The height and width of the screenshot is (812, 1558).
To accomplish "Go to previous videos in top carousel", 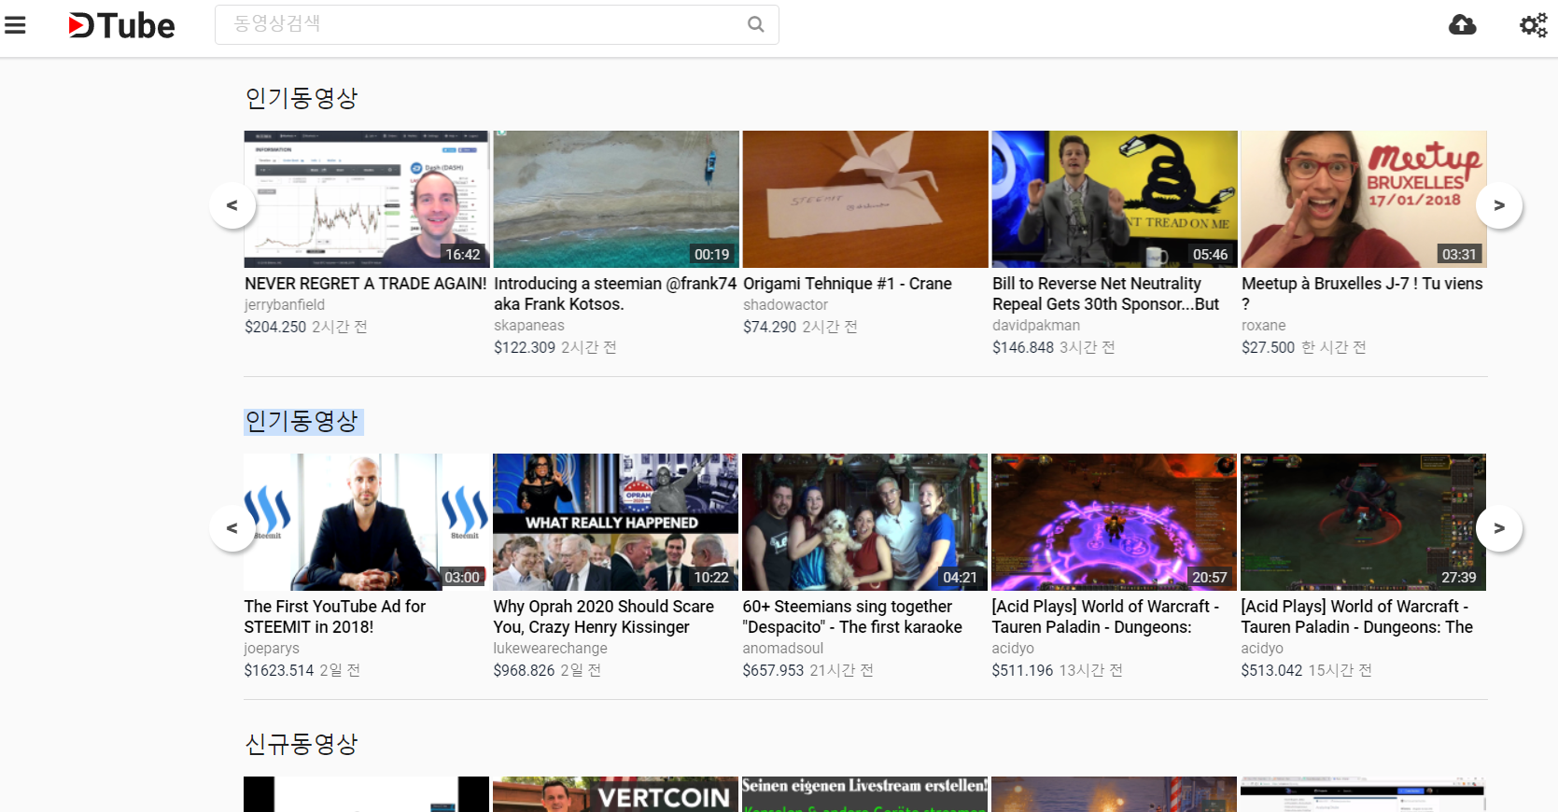I will [232, 205].
